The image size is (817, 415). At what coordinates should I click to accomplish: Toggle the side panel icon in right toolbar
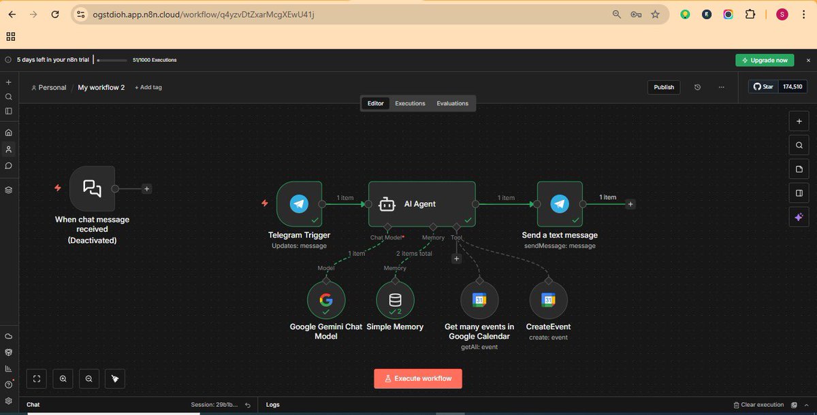click(799, 193)
